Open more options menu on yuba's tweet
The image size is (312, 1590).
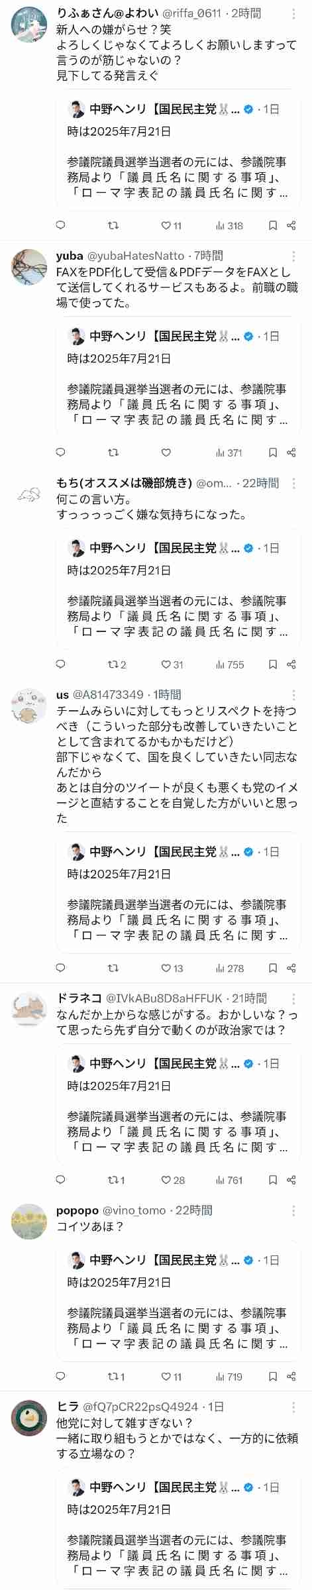pos(293,256)
